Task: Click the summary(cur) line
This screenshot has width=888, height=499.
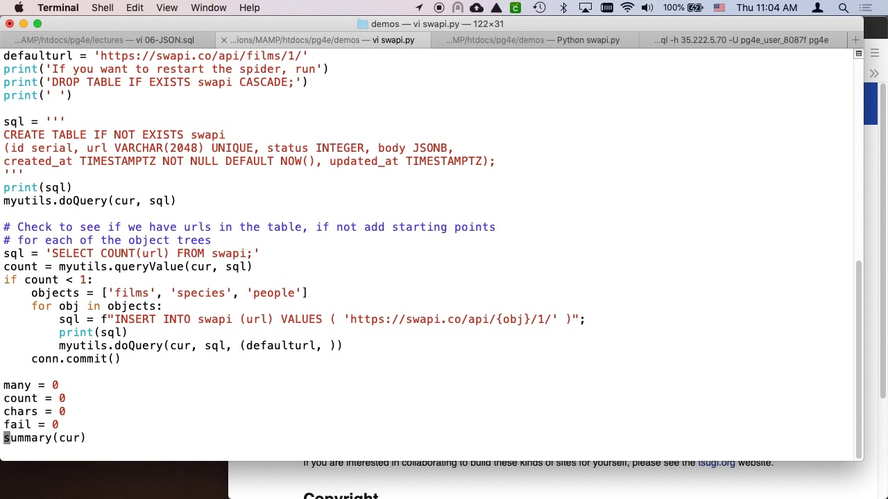Action: [x=44, y=438]
